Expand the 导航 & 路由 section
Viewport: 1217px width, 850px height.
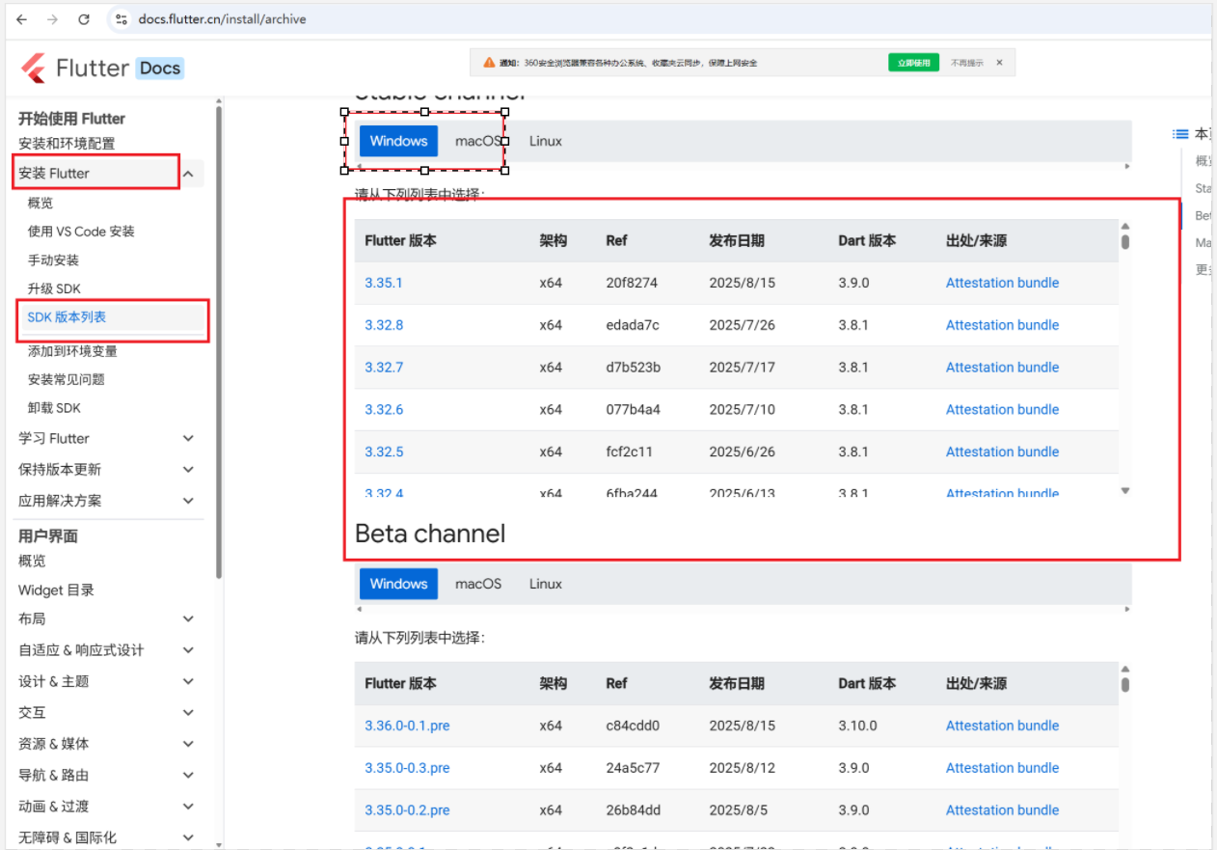[x=188, y=775]
